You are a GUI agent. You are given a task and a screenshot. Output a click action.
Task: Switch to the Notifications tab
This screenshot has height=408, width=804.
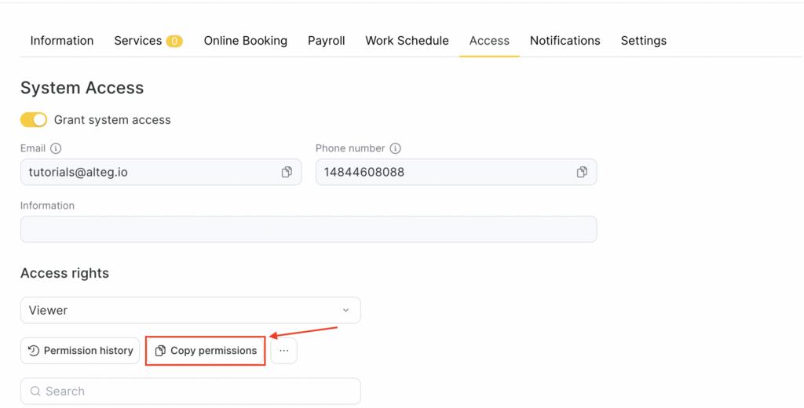565,41
